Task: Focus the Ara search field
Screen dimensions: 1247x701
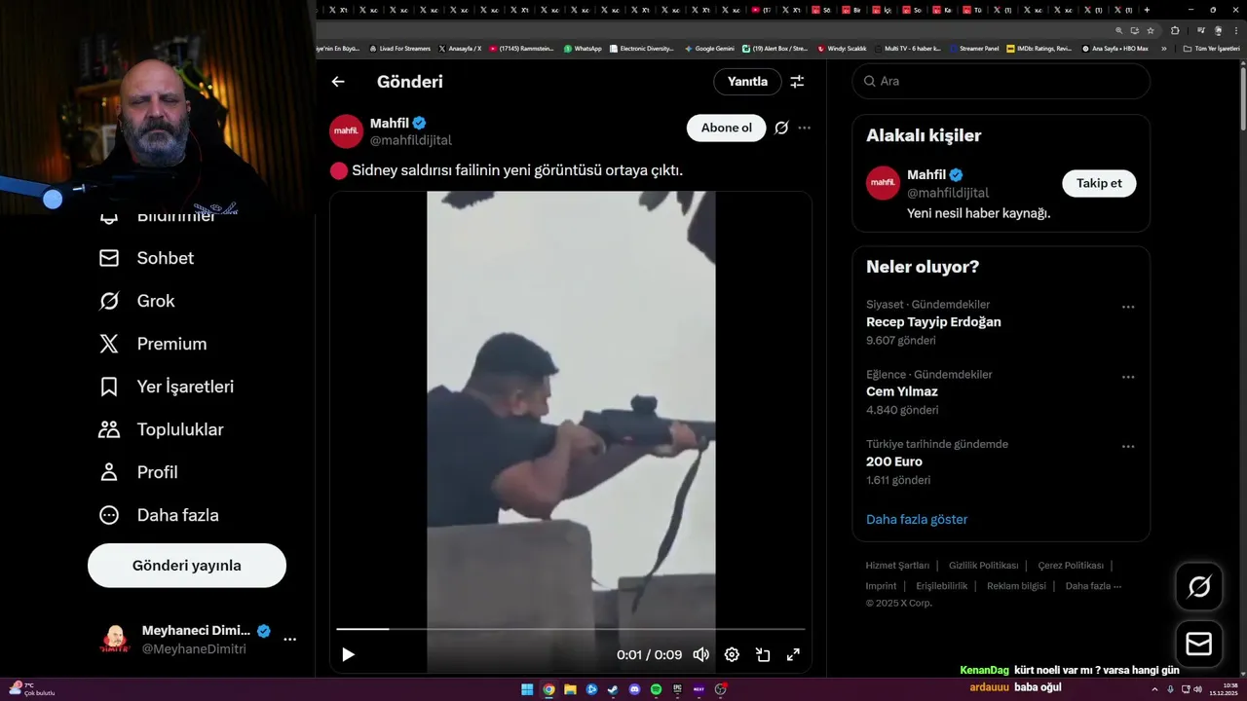Action: [1001, 81]
